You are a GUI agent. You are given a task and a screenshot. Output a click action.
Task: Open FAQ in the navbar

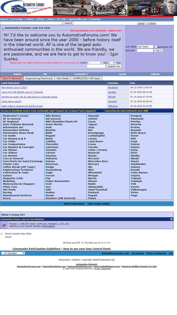tap(45, 74)
